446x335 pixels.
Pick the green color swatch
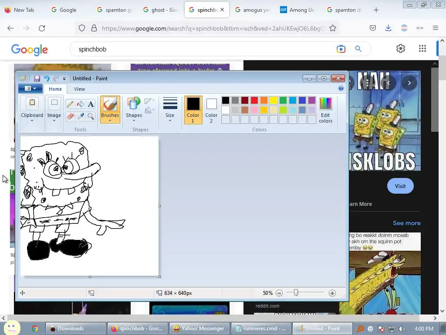pos(283,100)
